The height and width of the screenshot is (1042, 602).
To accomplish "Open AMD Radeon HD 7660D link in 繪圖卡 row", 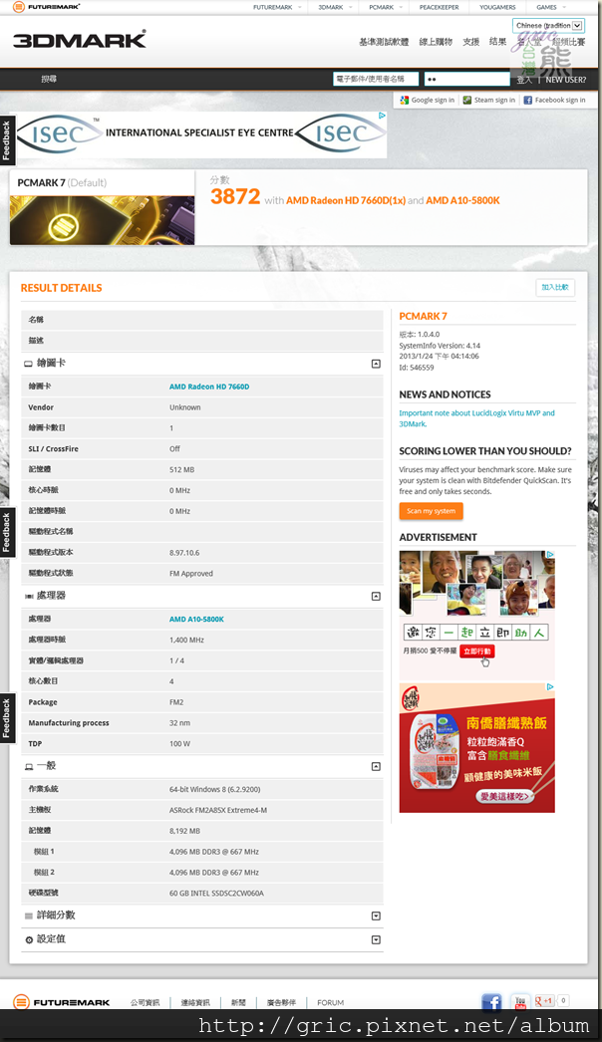I will tap(209, 387).
